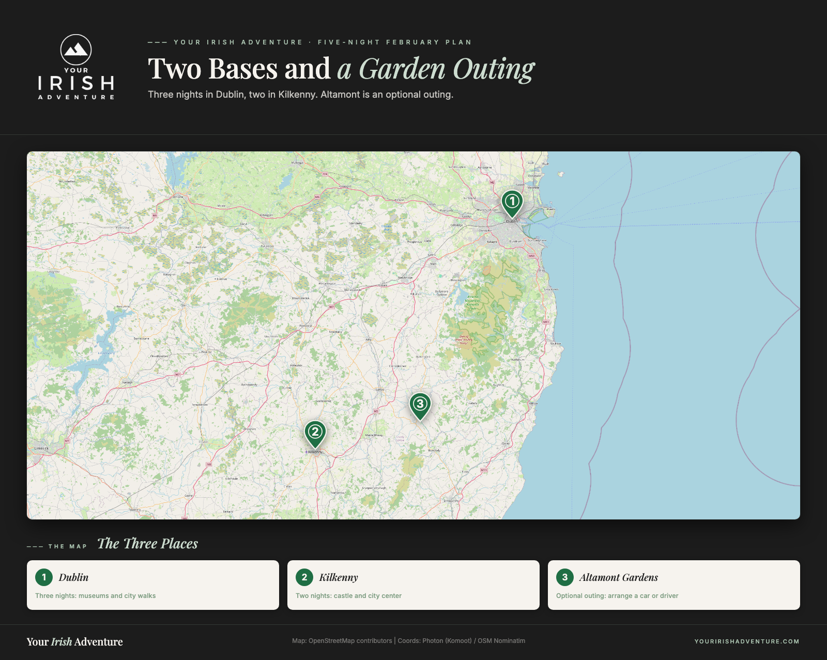Click the Your Irish Adventure mountain logo
The image size is (827, 660).
pyautogui.click(x=76, y=67)
